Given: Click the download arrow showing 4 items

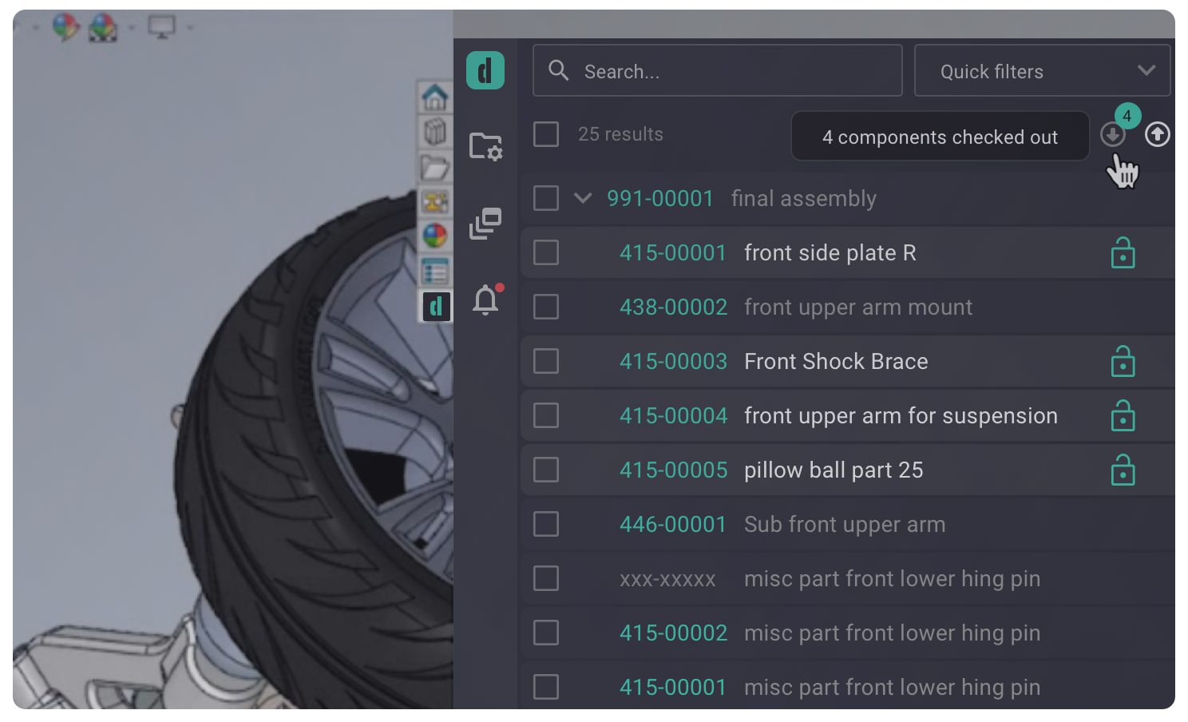Looking at the screenshot, I should (x=1113, y=135).
